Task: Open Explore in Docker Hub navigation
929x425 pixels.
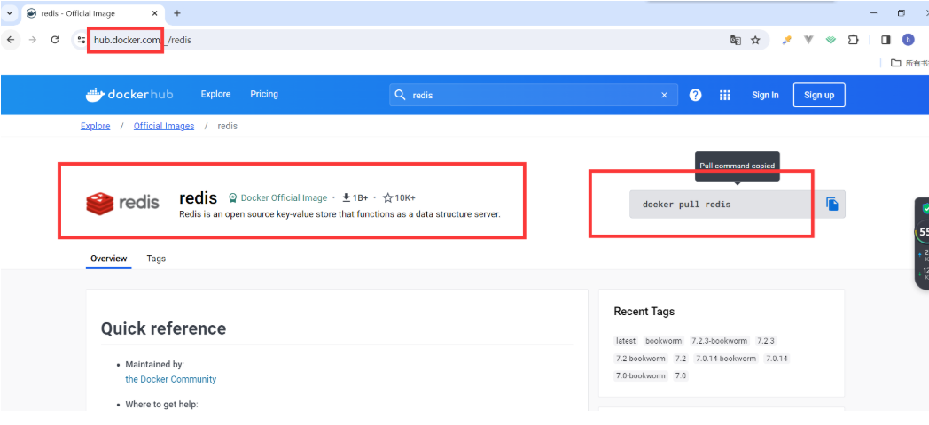Action: pos(215,94)
